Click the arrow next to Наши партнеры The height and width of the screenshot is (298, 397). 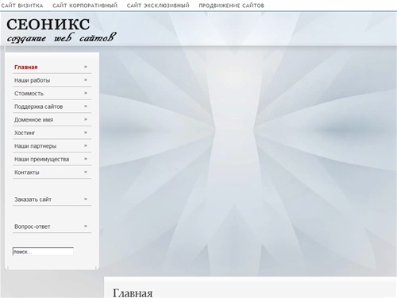pos(86,145)
